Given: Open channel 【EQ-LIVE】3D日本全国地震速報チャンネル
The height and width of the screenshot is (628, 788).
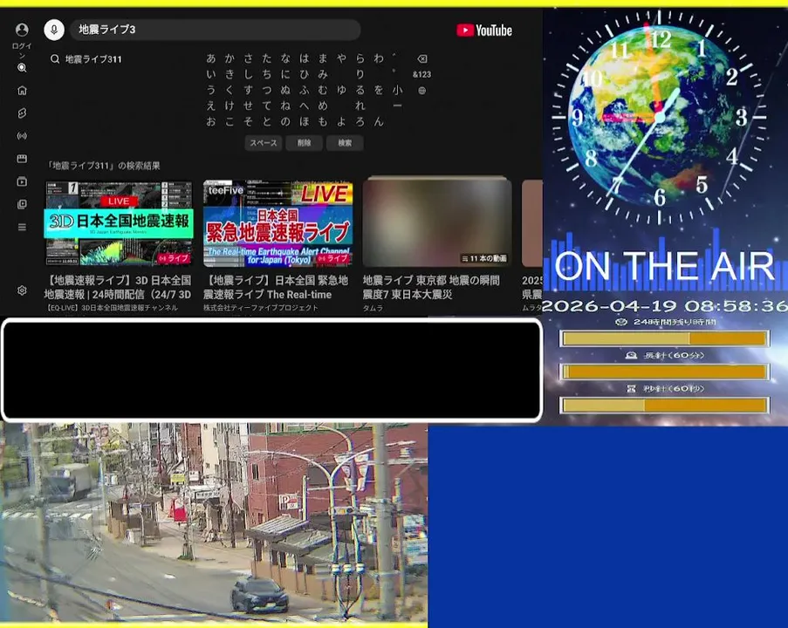Looking at the screenshot, I should pyautogui.click(x=112, y=308).
